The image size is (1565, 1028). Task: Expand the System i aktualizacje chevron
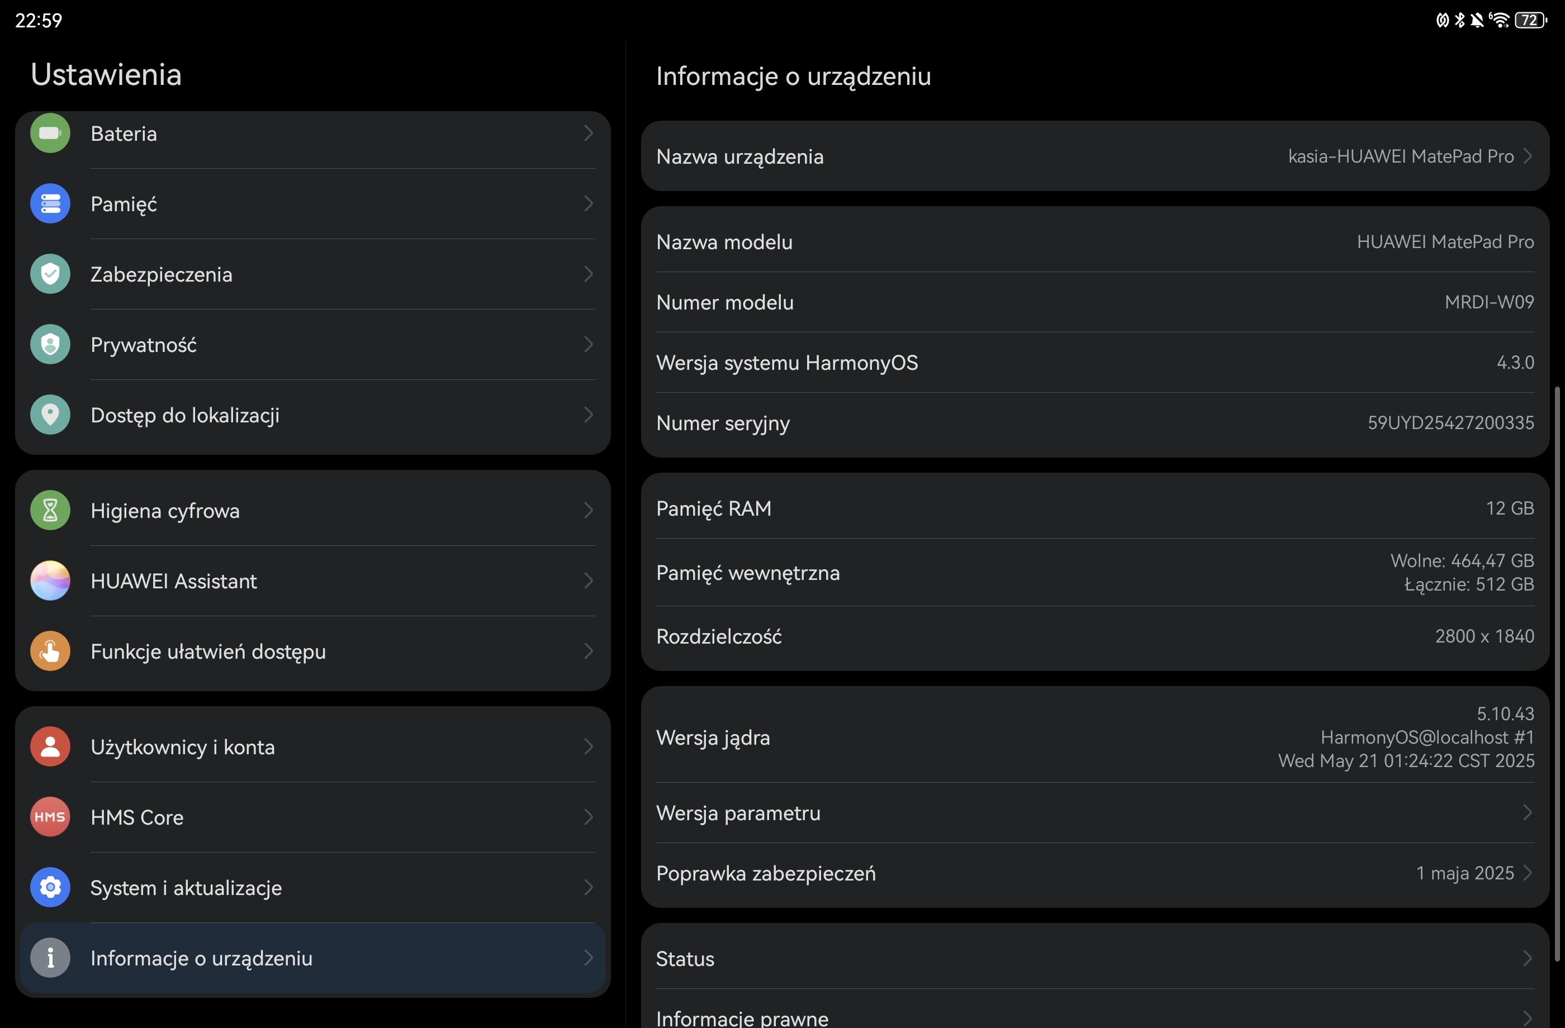[x=589, y=887]
